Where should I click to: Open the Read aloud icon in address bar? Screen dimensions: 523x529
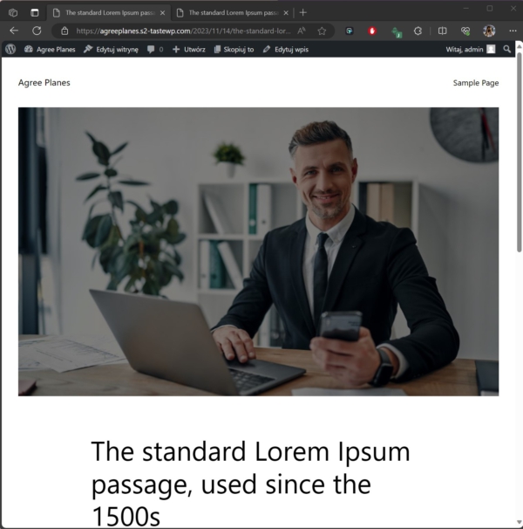[x=302, y=31]
